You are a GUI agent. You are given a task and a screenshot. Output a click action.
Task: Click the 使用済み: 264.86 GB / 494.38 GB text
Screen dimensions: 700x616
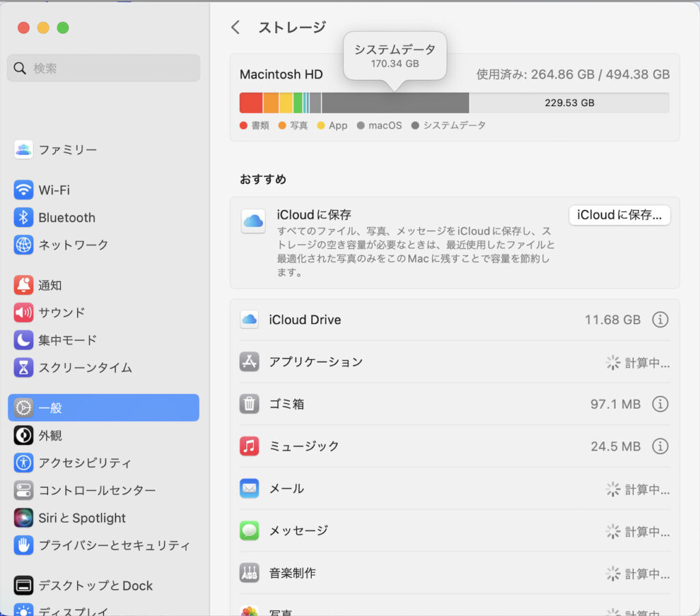574,74
